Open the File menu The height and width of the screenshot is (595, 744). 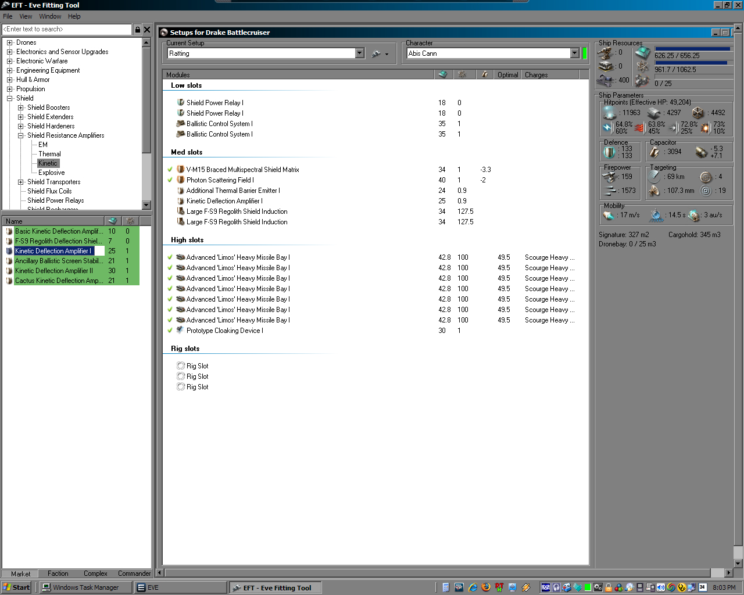click(x=8, y=16)
